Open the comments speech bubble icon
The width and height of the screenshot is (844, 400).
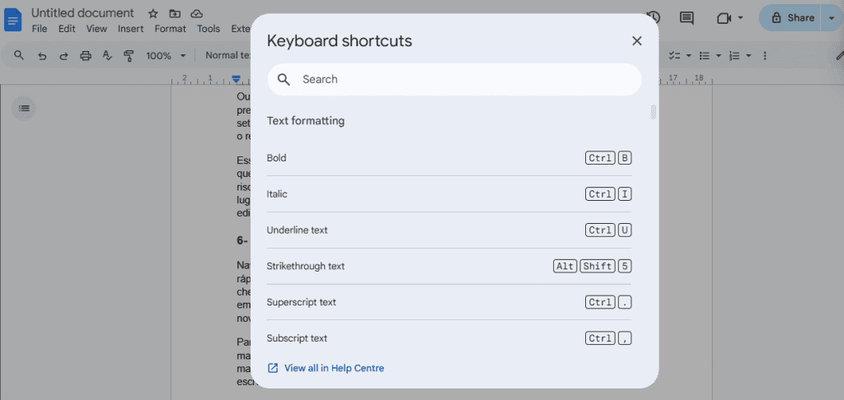point(686,17)
